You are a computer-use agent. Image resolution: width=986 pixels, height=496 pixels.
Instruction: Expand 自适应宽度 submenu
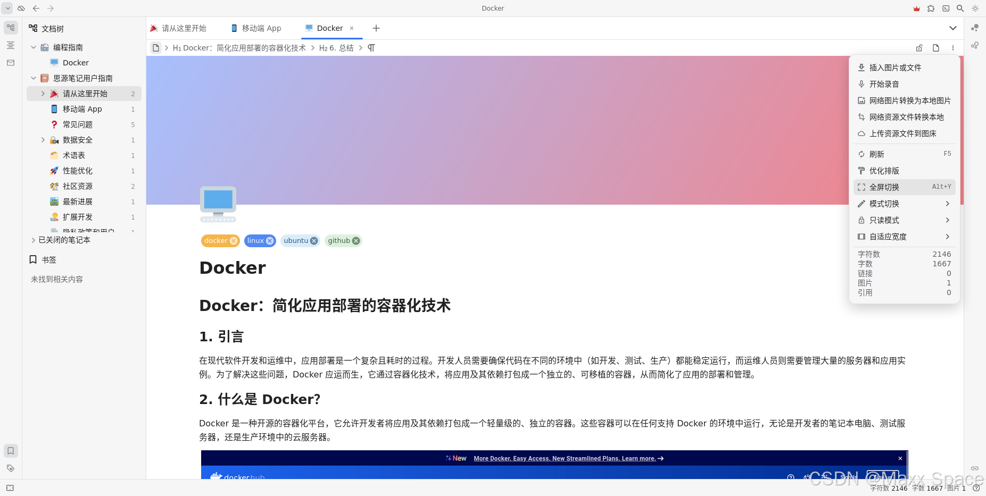[x=905, y=237]
